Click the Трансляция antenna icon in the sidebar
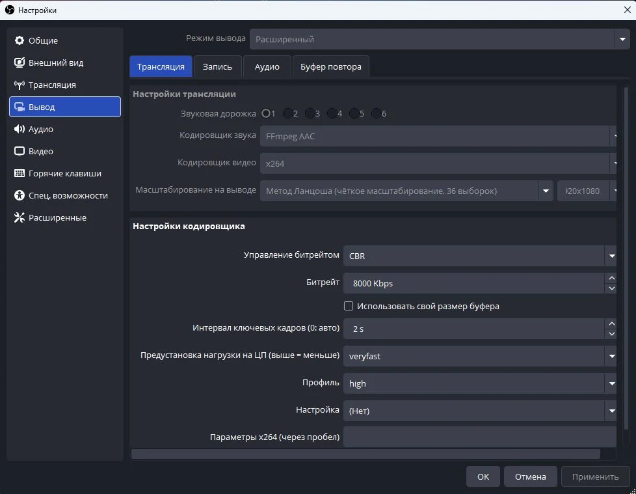 [x=19, y=85]
